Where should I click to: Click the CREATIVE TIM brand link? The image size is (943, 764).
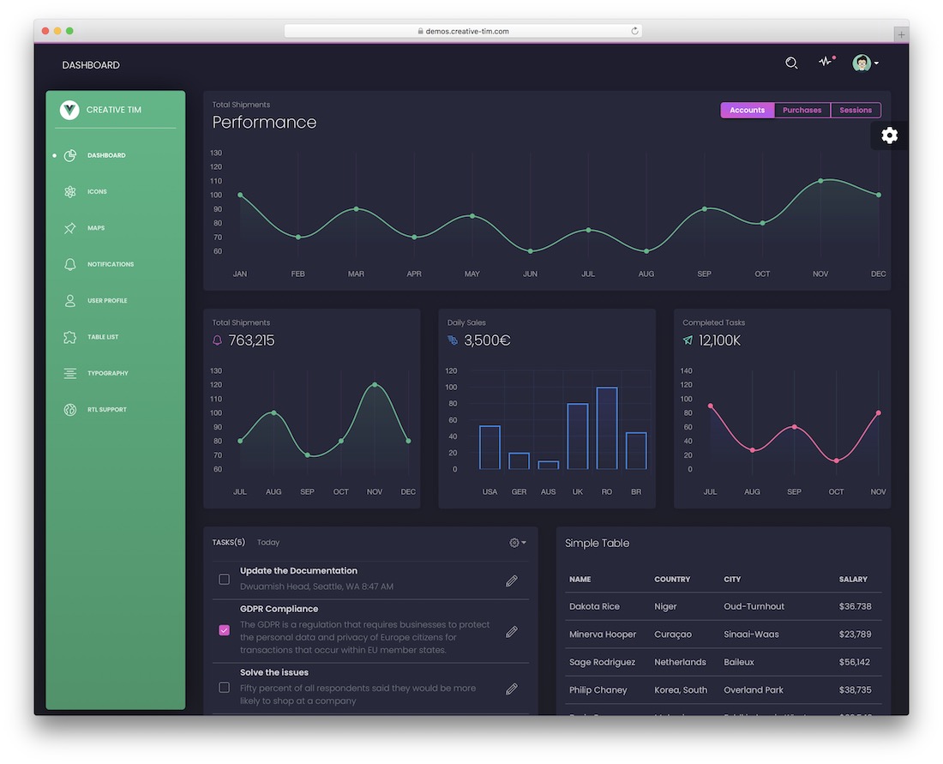(114, 110)
